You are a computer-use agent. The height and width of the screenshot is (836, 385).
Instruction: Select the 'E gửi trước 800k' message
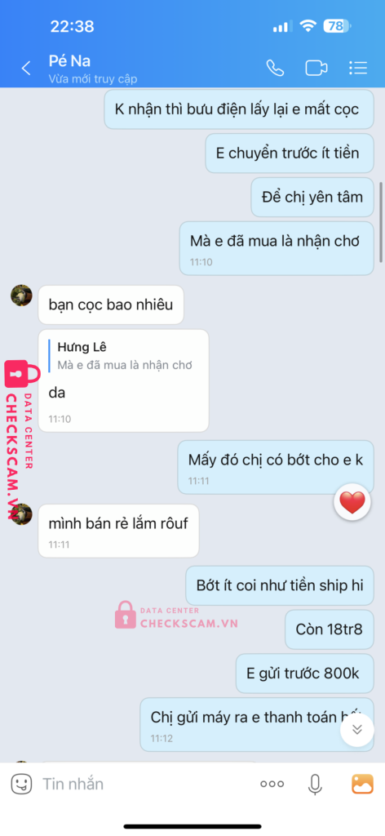click(304, 673)
